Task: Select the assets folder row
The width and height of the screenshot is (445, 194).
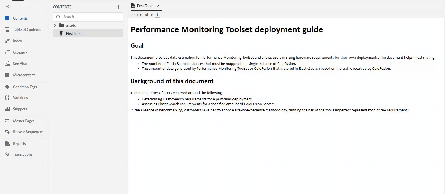Action: 88,26
